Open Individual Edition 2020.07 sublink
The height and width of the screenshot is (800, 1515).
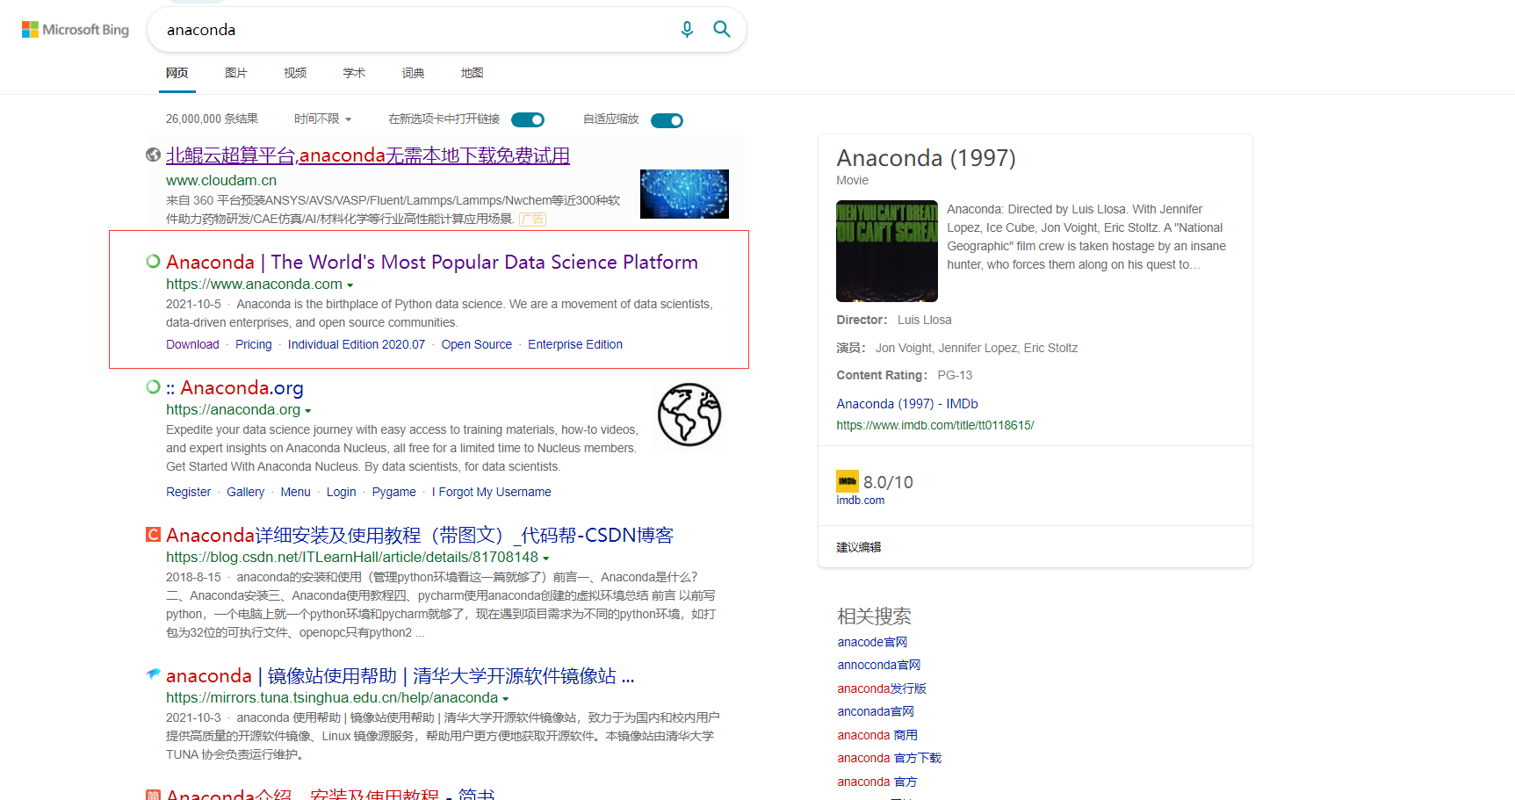(357, 344)
